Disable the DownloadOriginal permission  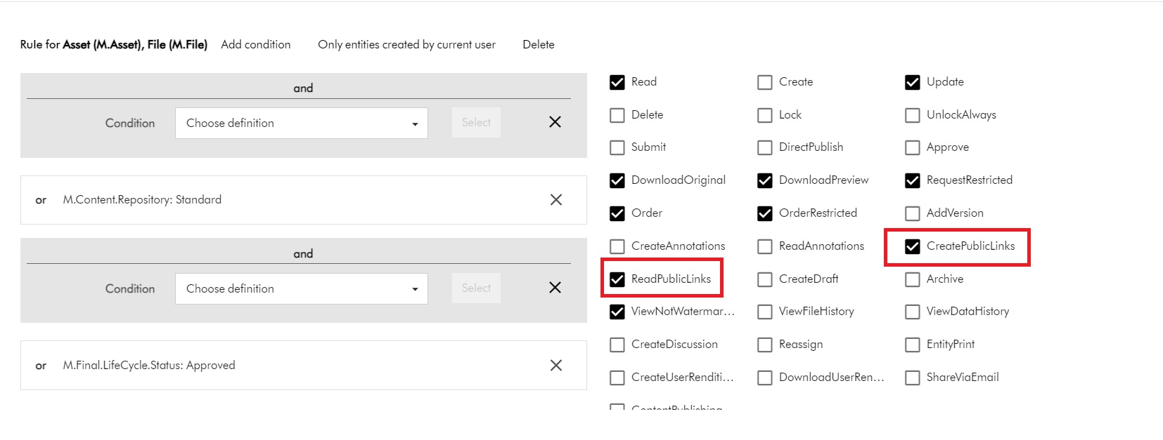617,180
